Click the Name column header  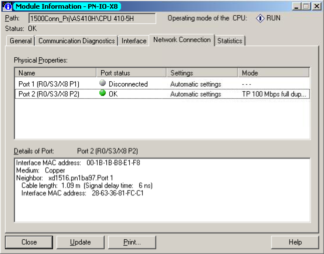[55, 73]
